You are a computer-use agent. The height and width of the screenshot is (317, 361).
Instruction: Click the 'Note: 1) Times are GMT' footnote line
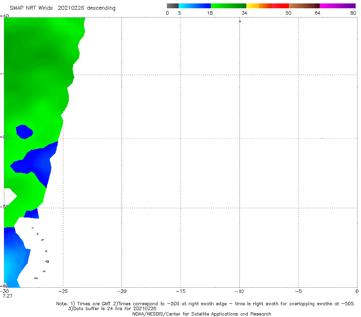(205, 304)
